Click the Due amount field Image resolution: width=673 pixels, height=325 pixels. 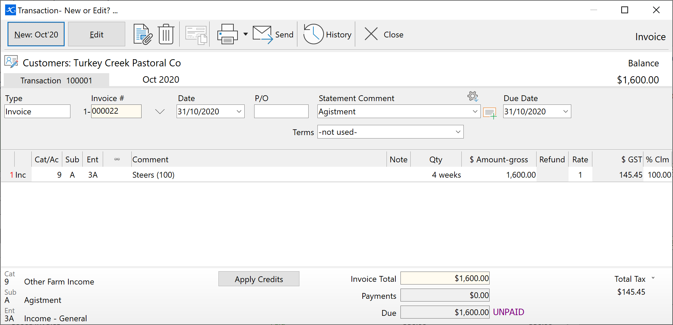click(x=445, y=312)
